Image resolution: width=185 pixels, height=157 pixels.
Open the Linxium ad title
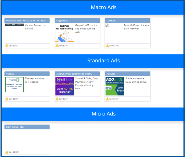point(127,21)
